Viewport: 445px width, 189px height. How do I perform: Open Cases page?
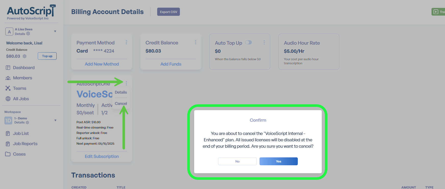(19, 154)
